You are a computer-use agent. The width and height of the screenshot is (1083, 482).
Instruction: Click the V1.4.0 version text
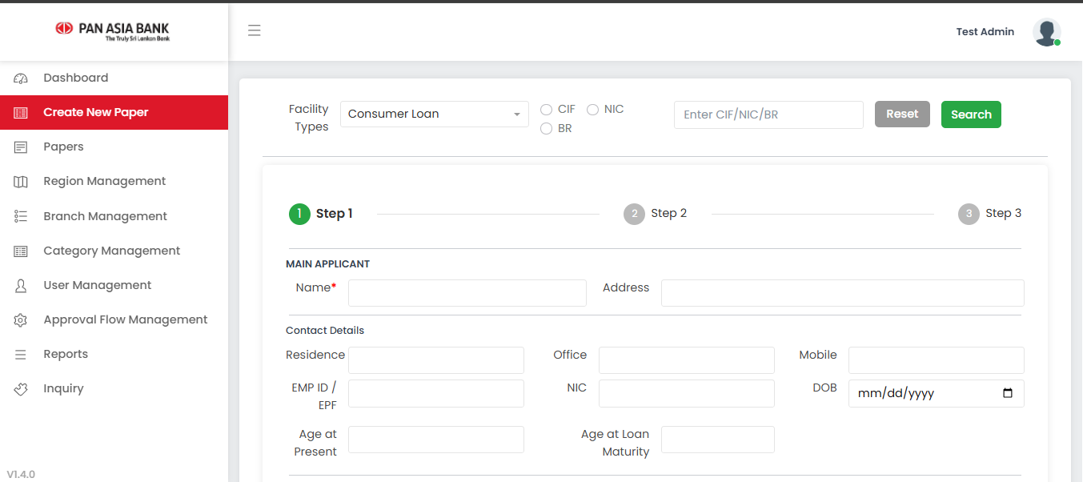point(21,474)
